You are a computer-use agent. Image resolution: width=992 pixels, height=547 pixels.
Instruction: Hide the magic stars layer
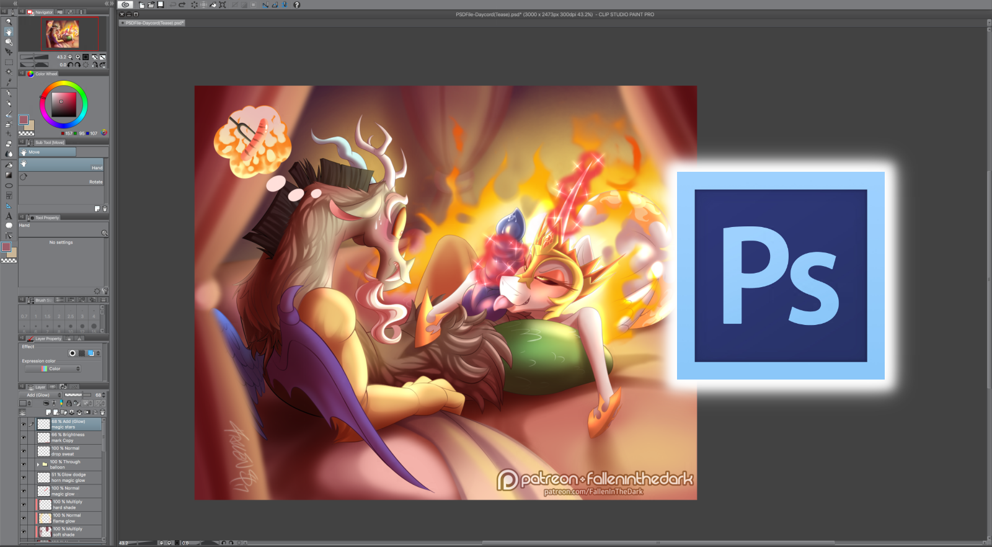(24, 424)
